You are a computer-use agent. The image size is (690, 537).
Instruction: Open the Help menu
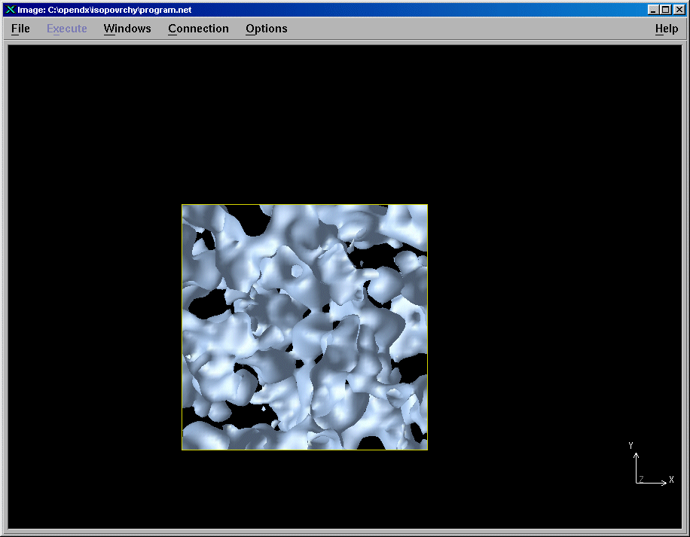666,29
